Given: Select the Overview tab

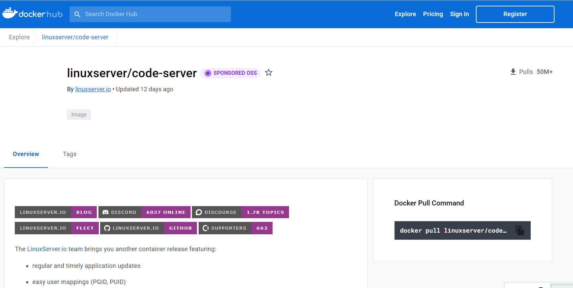Looking at the screenshot, I should click(x=26, y=154).
